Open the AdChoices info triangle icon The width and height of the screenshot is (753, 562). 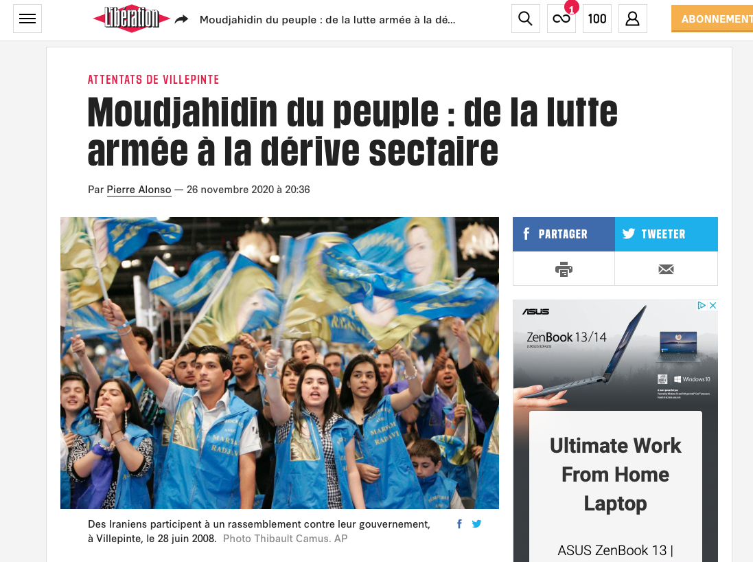(702, 305)
